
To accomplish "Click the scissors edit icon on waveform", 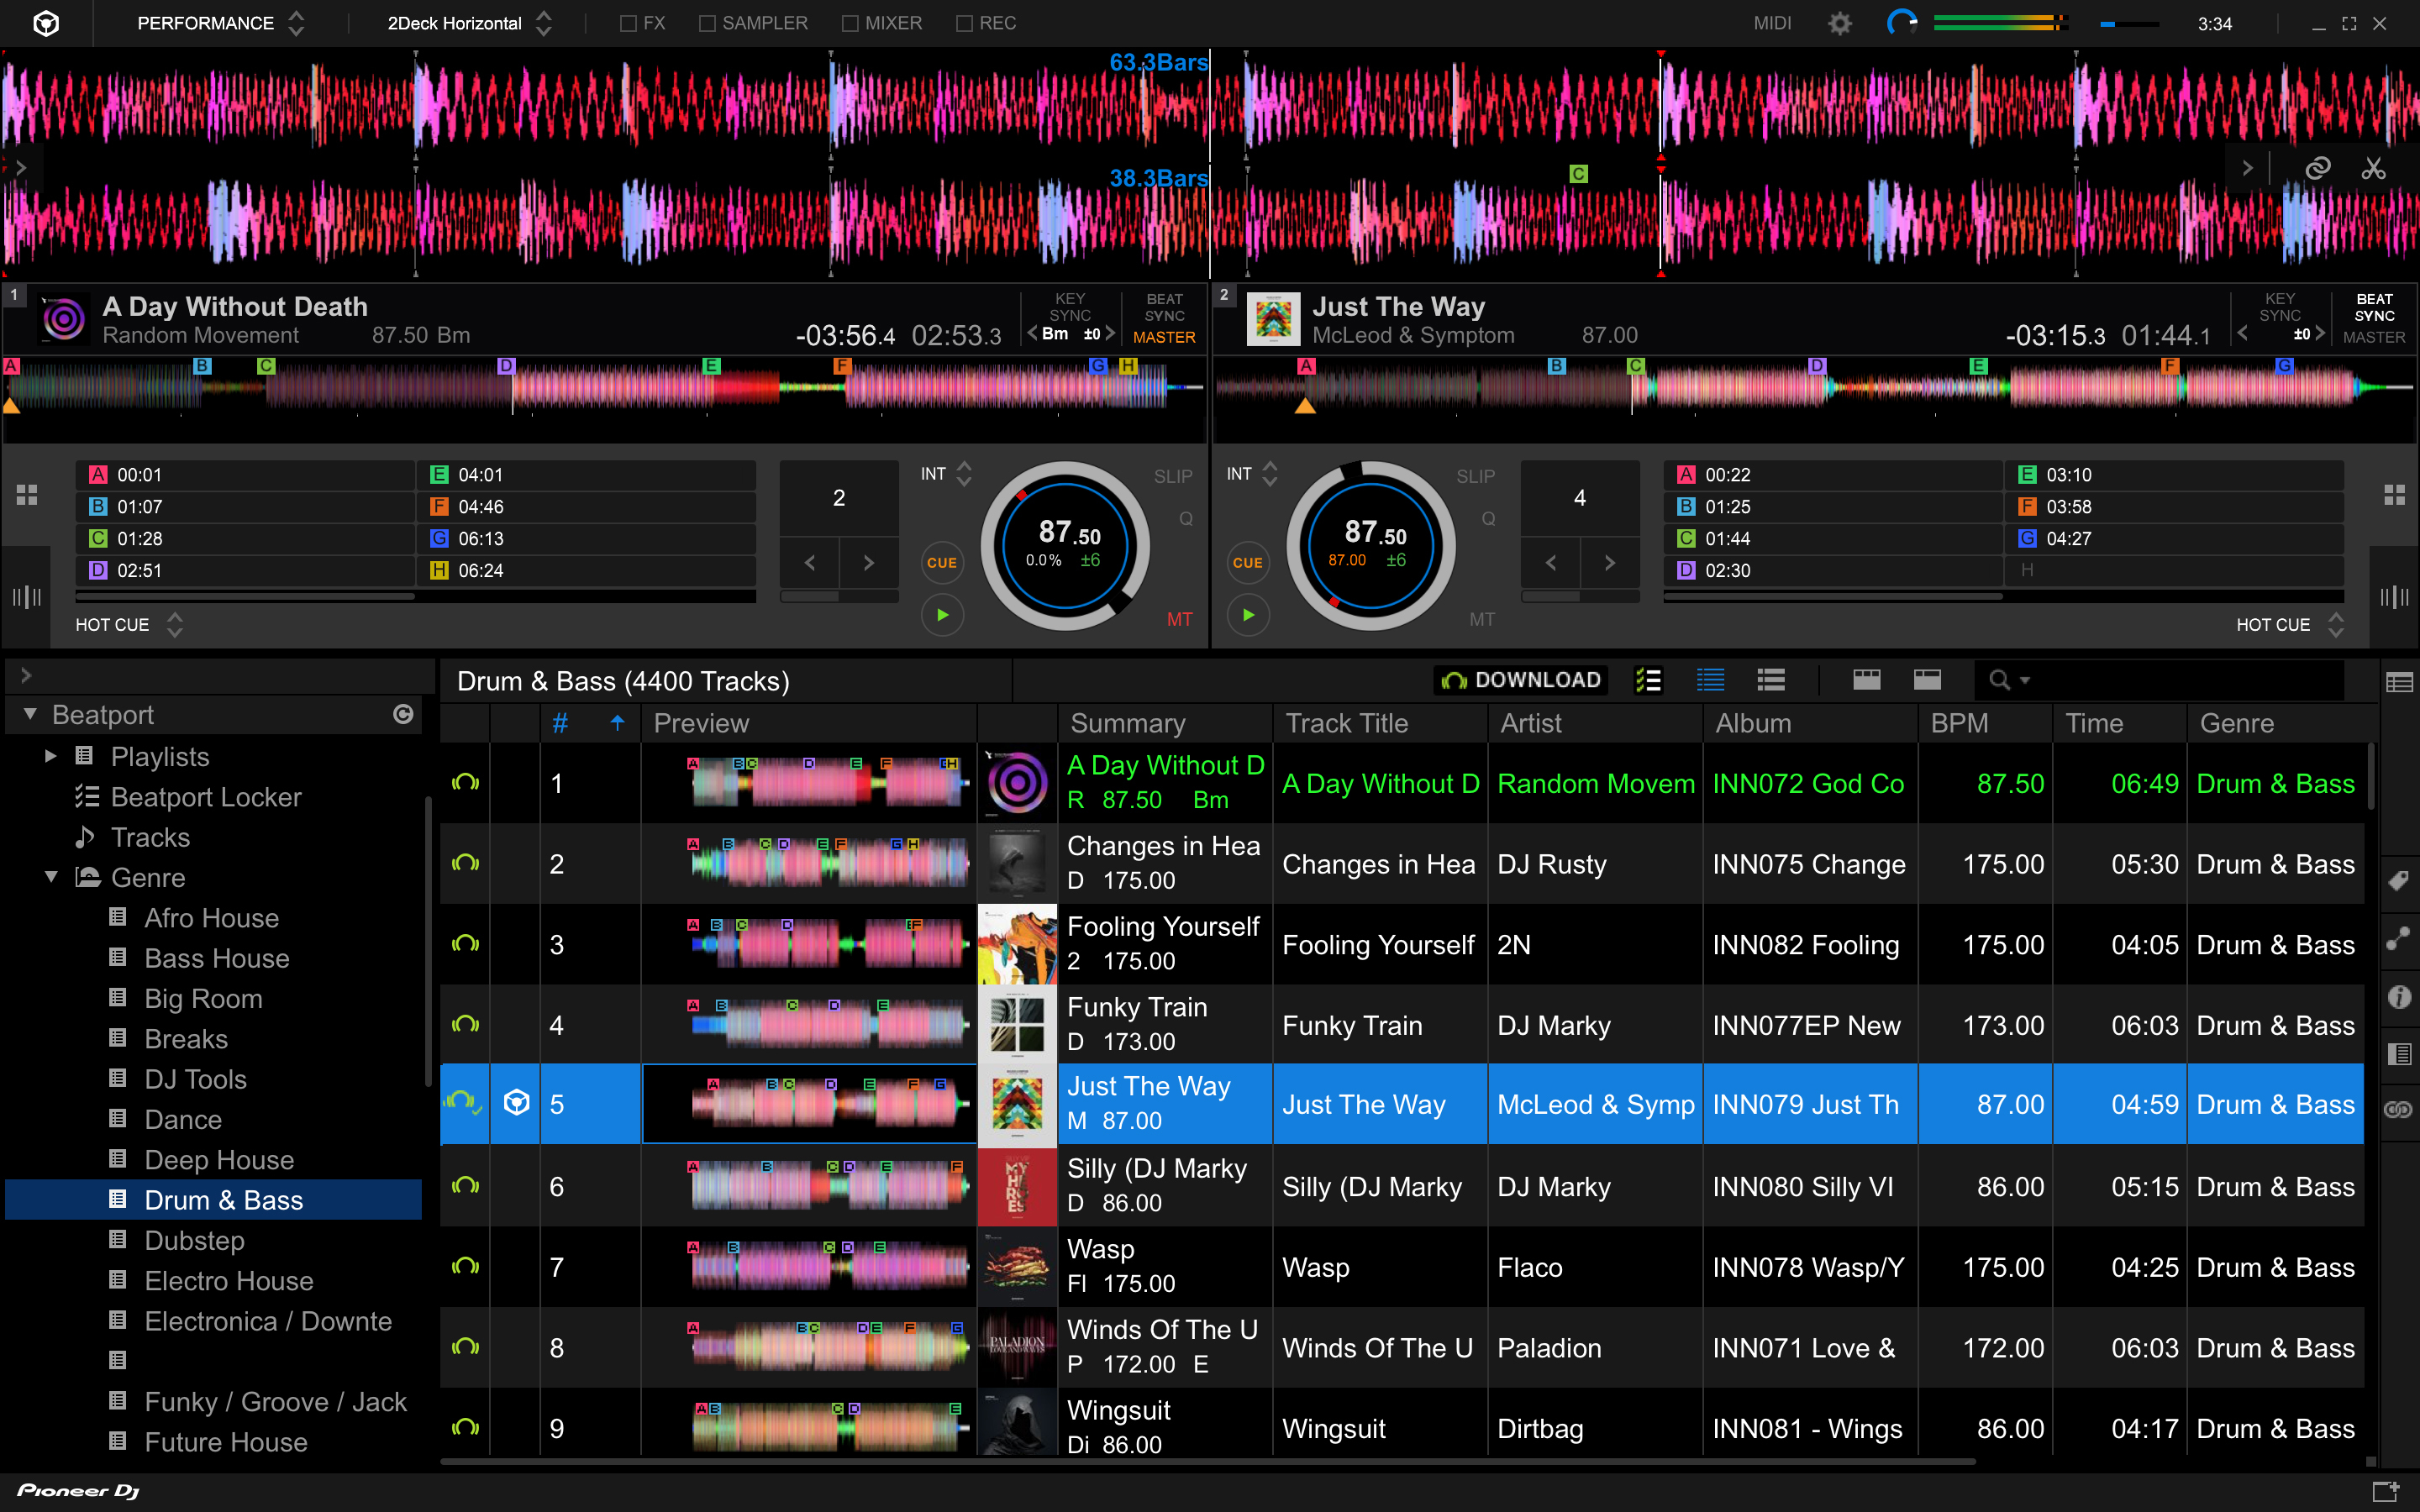I will pyautogui.click(x=2373, y=168).
